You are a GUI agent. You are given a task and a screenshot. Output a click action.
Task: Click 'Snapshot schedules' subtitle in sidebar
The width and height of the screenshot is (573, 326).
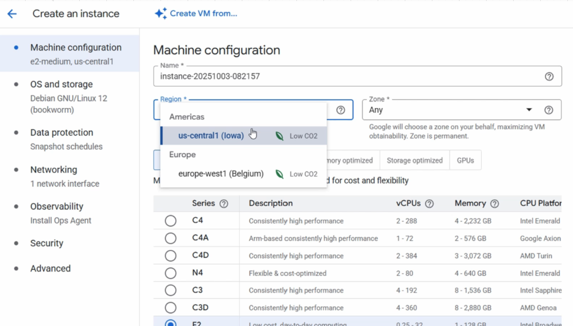click(66, 147)
